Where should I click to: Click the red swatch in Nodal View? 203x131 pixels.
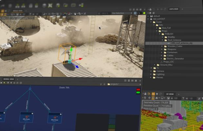pos(138,89)
